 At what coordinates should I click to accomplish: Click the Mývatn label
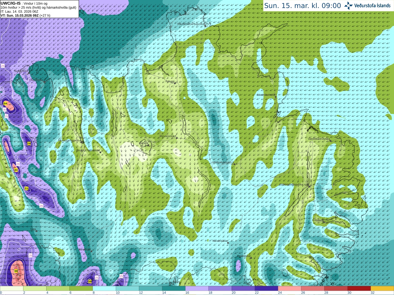(143, 143)
